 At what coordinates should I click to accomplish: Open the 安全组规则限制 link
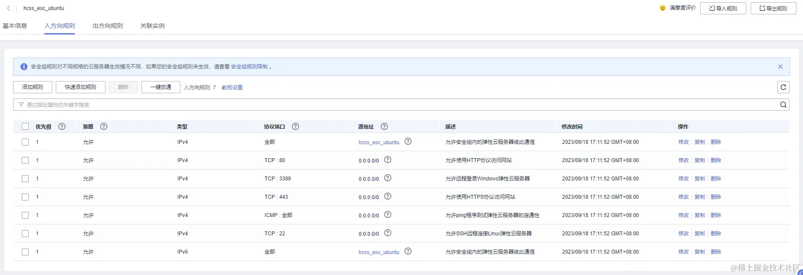249,67
